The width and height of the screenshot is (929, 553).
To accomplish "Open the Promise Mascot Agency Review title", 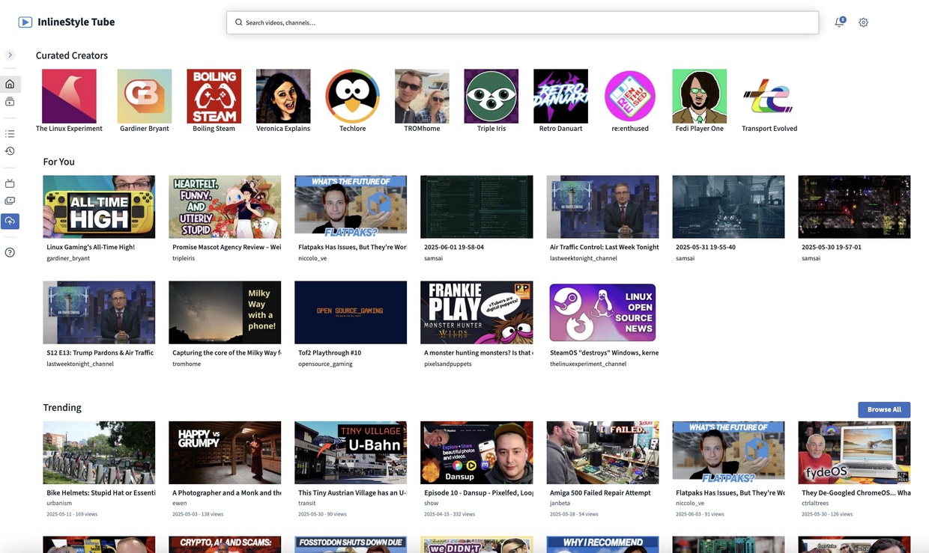I will pyautogui.click(x=227, y=247).
